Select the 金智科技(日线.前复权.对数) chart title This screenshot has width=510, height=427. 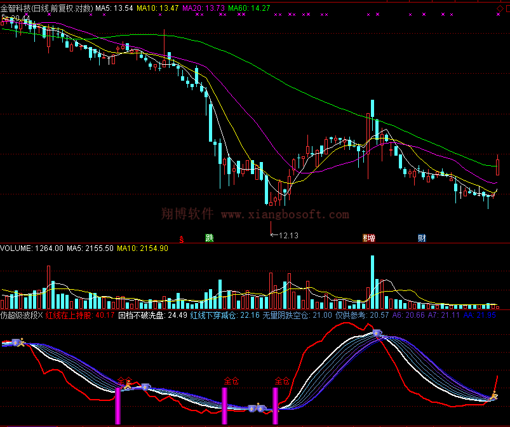pyautogui.click(x=46, y=8)
